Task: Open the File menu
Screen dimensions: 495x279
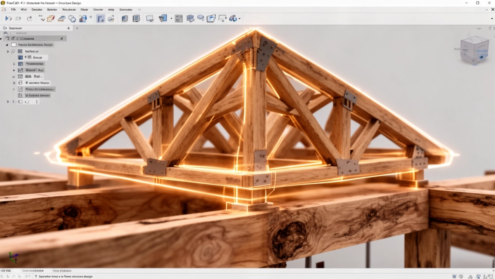Action: [14, 9]
